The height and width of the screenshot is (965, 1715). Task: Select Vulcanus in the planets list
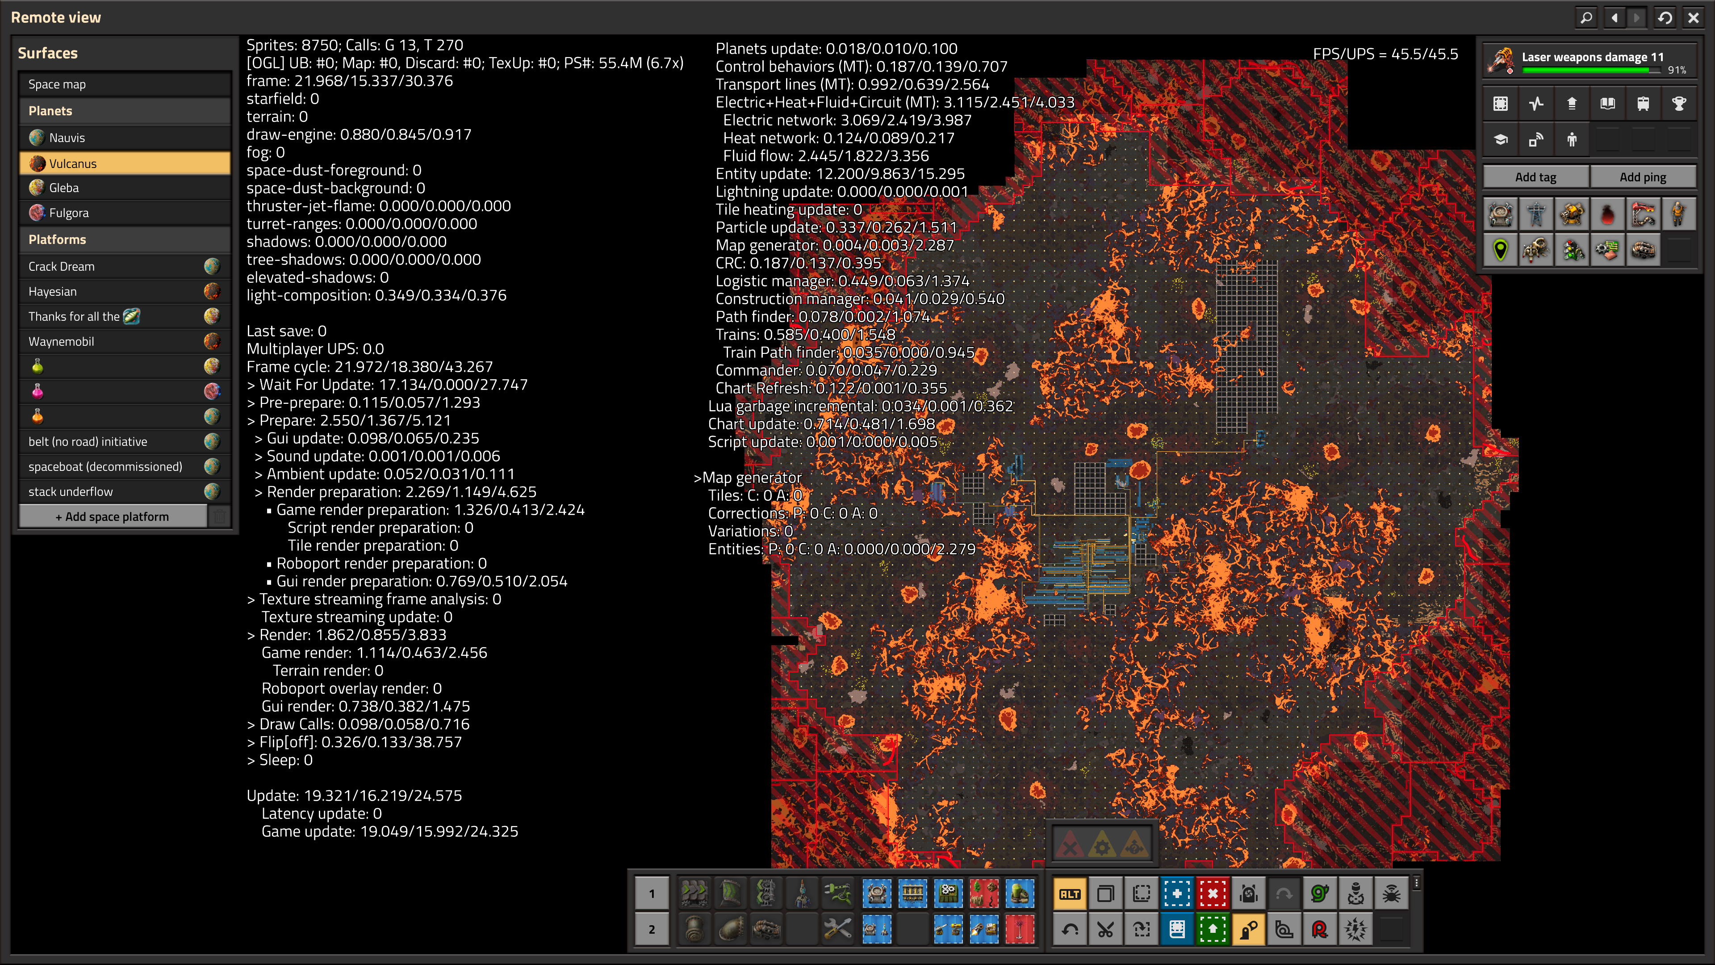(x=125, y=163)
